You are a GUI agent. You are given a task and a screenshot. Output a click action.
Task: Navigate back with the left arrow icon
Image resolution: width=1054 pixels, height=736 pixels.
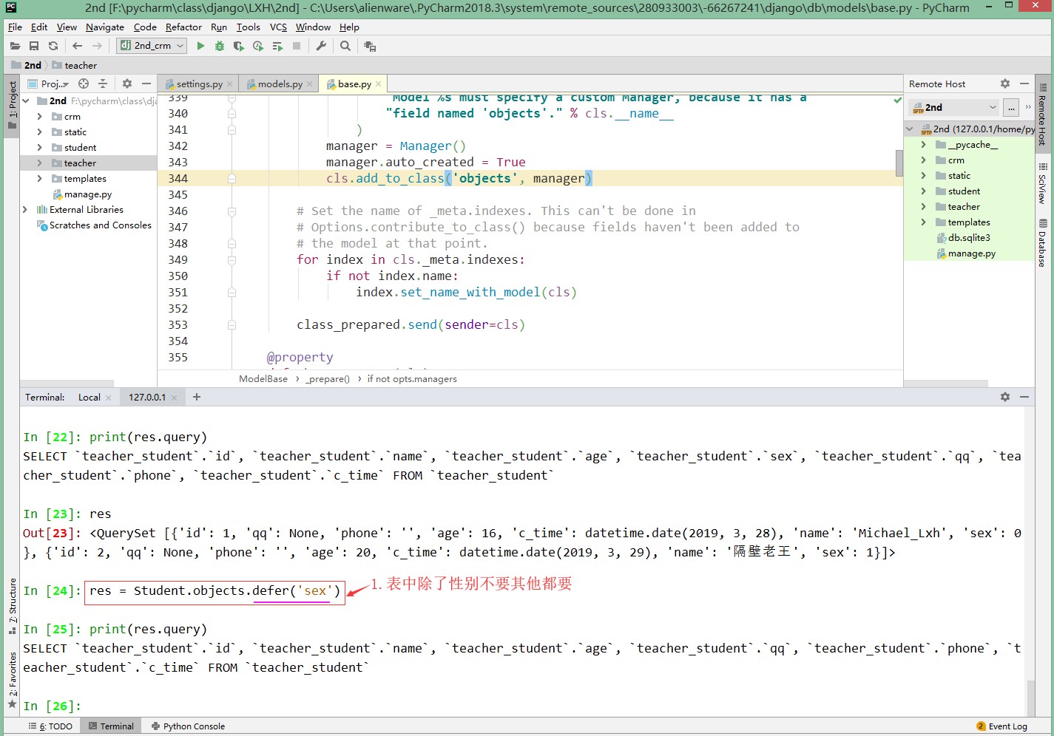pos(78,46)
